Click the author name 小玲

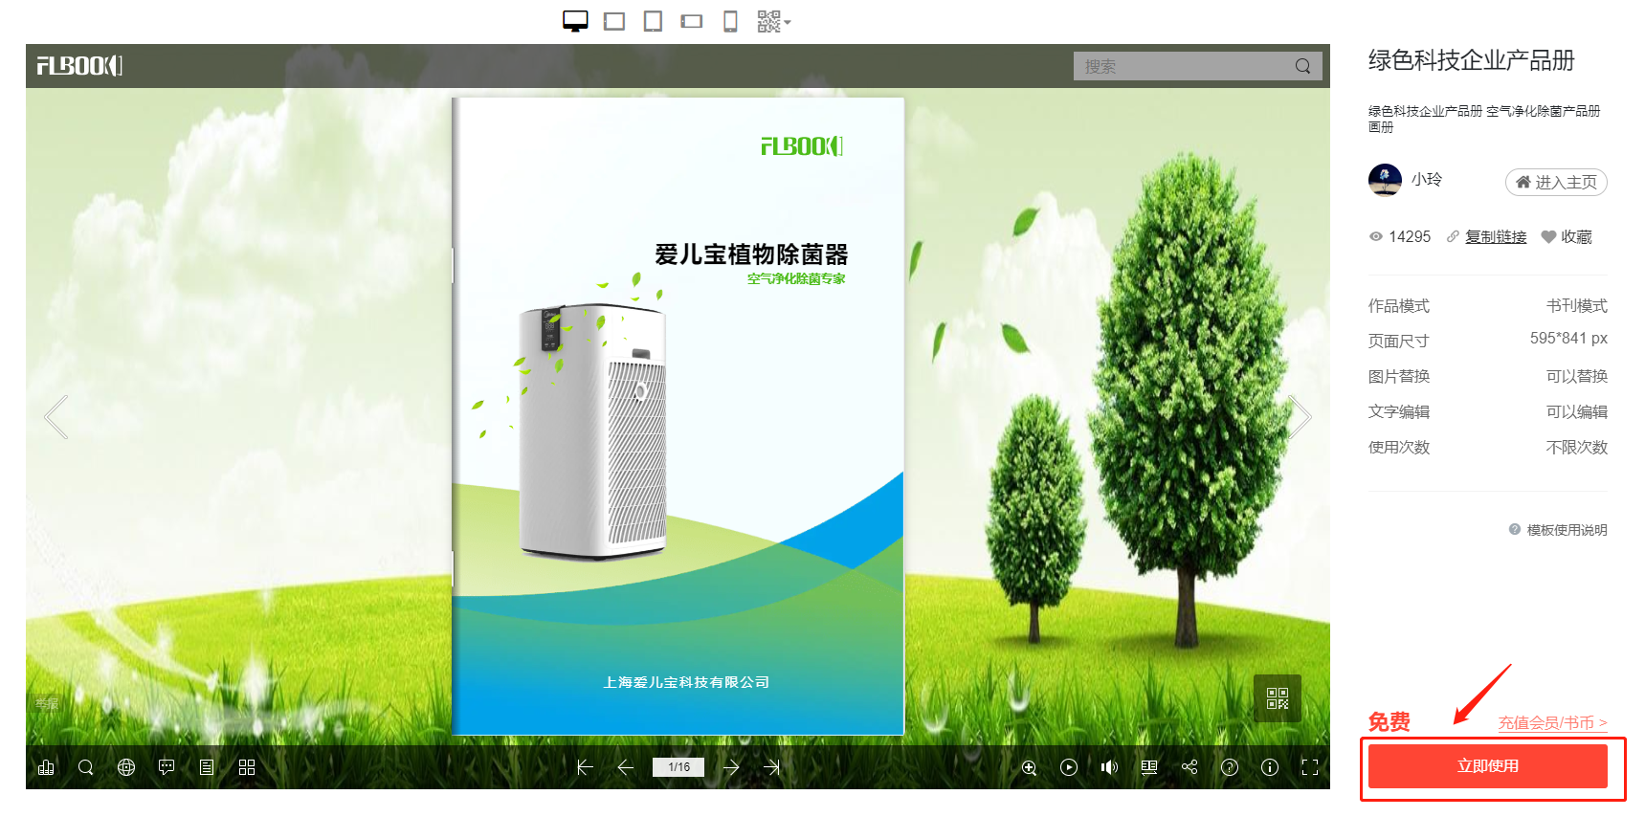pos(1427,180)
